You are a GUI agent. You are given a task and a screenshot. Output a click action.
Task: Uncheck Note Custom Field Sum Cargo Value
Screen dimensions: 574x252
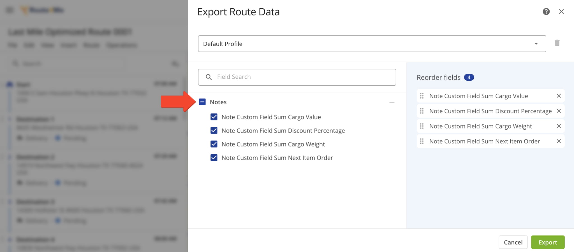214,117
